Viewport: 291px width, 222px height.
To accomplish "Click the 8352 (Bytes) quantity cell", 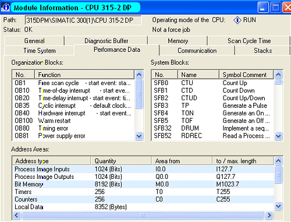I will click(111, 207).
